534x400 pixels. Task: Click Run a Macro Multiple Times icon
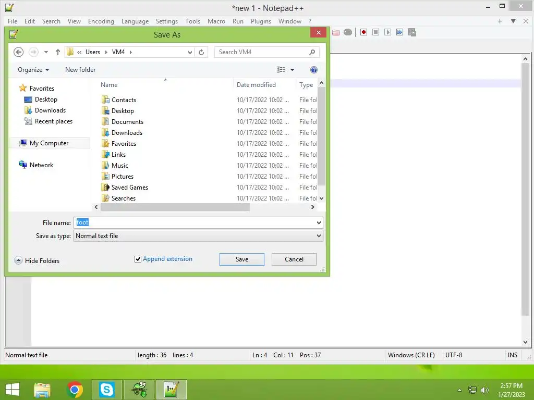click(399, 32)
